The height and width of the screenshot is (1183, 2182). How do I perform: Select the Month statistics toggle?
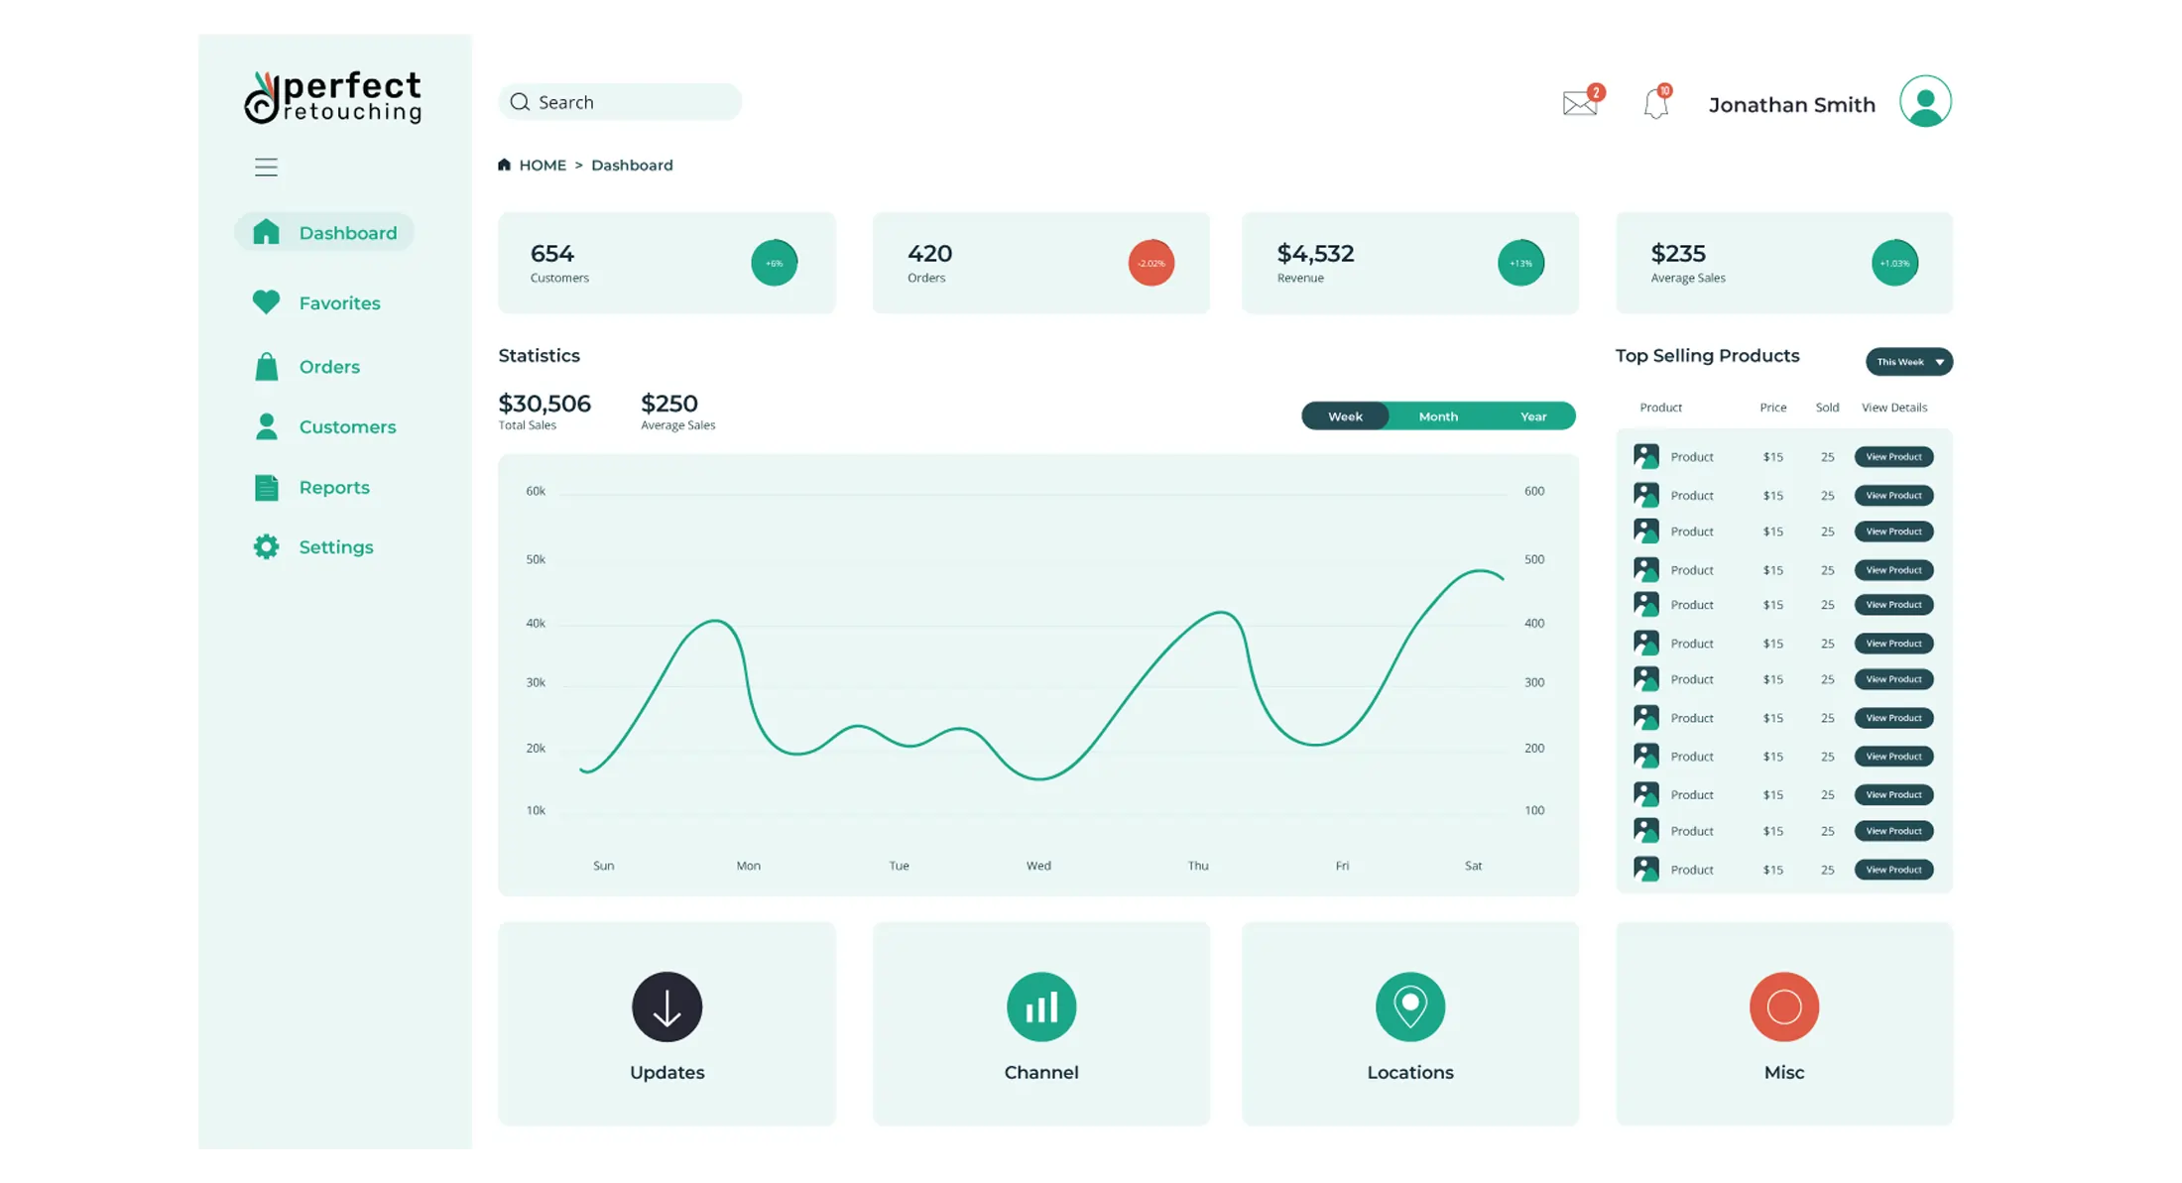(x=1438, y=415)
